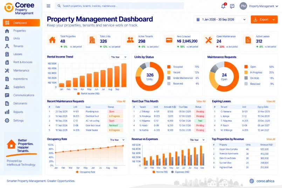The width and height of the screenshot is (282, 188).
Task: Click the Total Properties house icon
Action: tap(52, 40)
